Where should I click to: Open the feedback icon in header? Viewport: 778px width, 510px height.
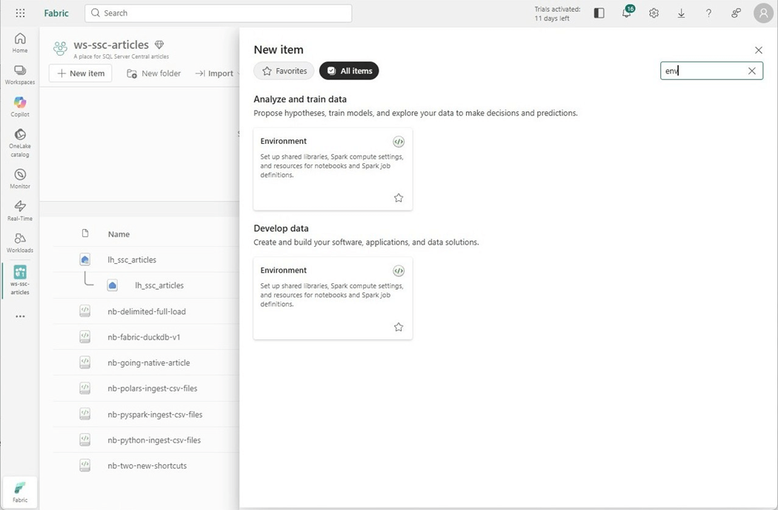736,13
